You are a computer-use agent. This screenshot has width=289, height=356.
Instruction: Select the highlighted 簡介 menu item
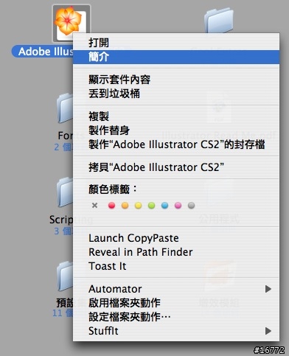click(176, 57)
